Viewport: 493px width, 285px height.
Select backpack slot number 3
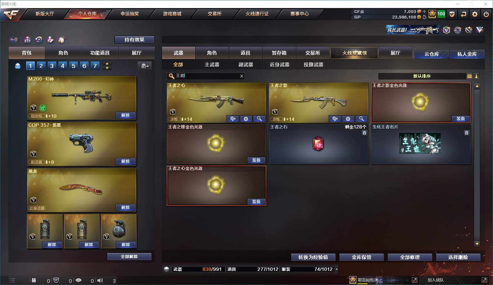(52, 65)
